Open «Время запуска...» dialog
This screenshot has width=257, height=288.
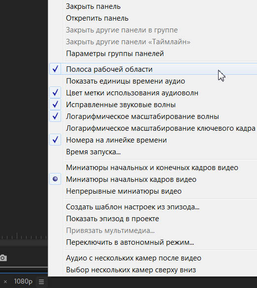153,152
